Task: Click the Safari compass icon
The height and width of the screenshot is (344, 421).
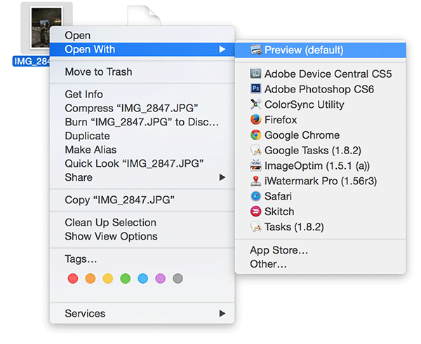Action: [x=255, y=196]
